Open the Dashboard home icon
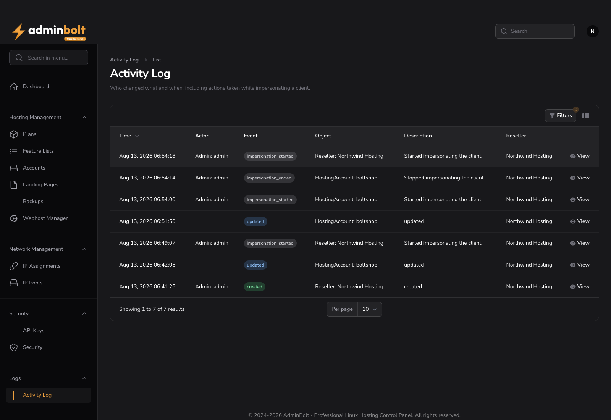 click(x=14, y=87)
